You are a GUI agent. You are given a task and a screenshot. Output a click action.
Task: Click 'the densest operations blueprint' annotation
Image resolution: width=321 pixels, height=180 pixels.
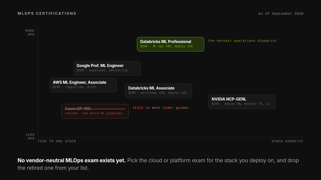click(x=243, y=41)
